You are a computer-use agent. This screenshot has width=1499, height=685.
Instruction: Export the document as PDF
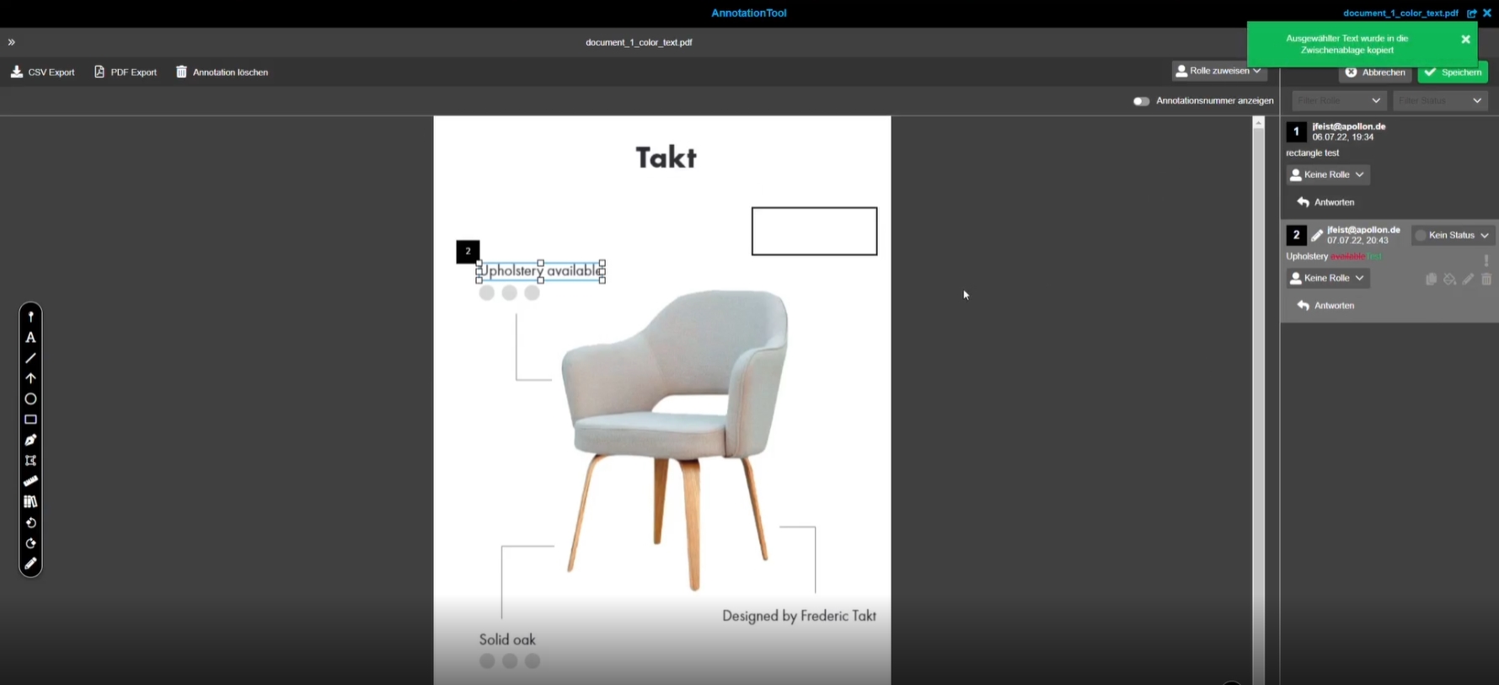coord(126,72)
